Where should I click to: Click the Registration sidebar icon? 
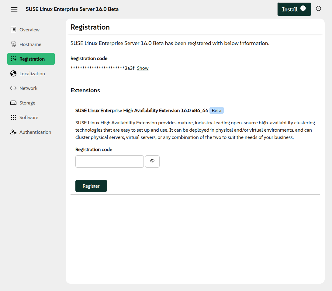(13, 59)
